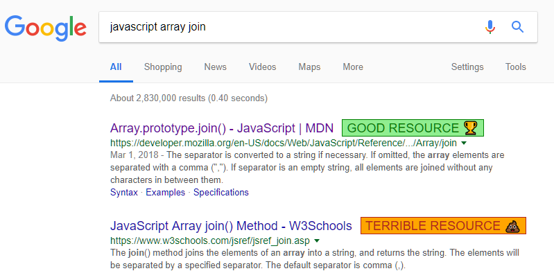Open search Settings

[x=467, y=67]
